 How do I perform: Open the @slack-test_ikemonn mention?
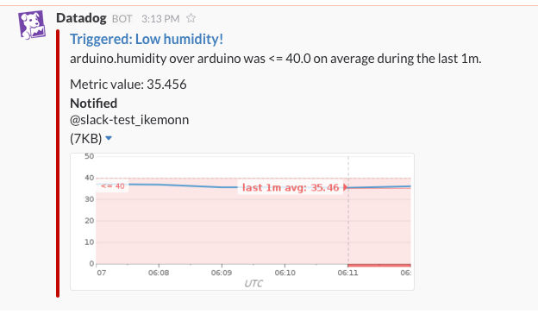[129, 120]
